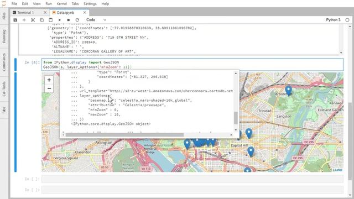Image resolution: width=354 pixels, height=199 pixels.
Task: Open the View menu
Action: tap(37, 4)
